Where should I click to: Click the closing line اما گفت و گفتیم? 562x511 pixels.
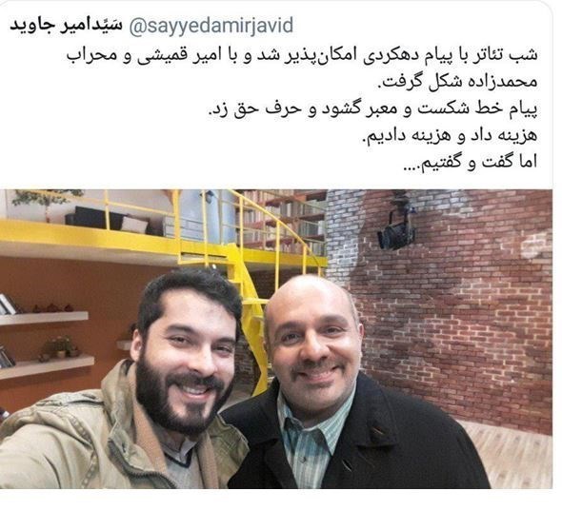point(471,162)
